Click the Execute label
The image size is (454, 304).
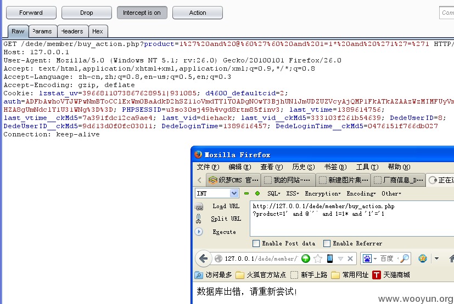[x=224, y=232]
